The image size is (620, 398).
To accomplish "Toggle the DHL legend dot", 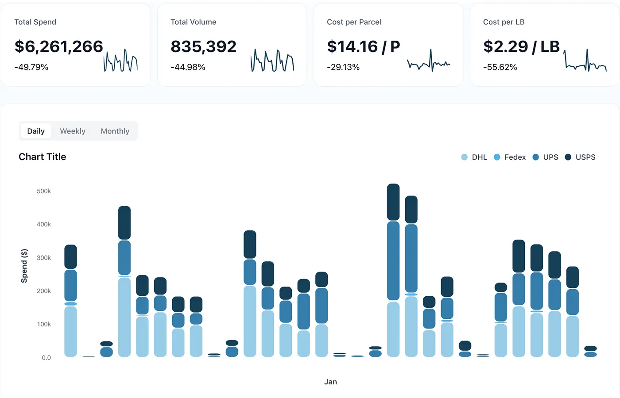I will point(464,157).
